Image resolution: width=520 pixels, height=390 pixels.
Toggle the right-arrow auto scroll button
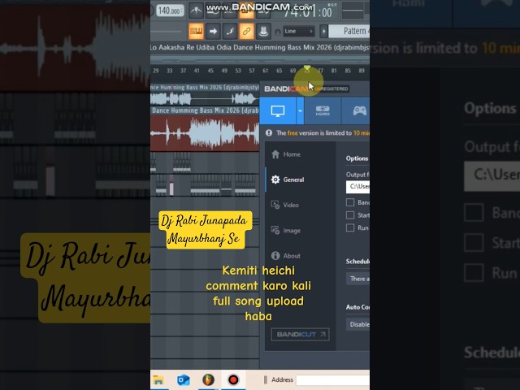213,31
